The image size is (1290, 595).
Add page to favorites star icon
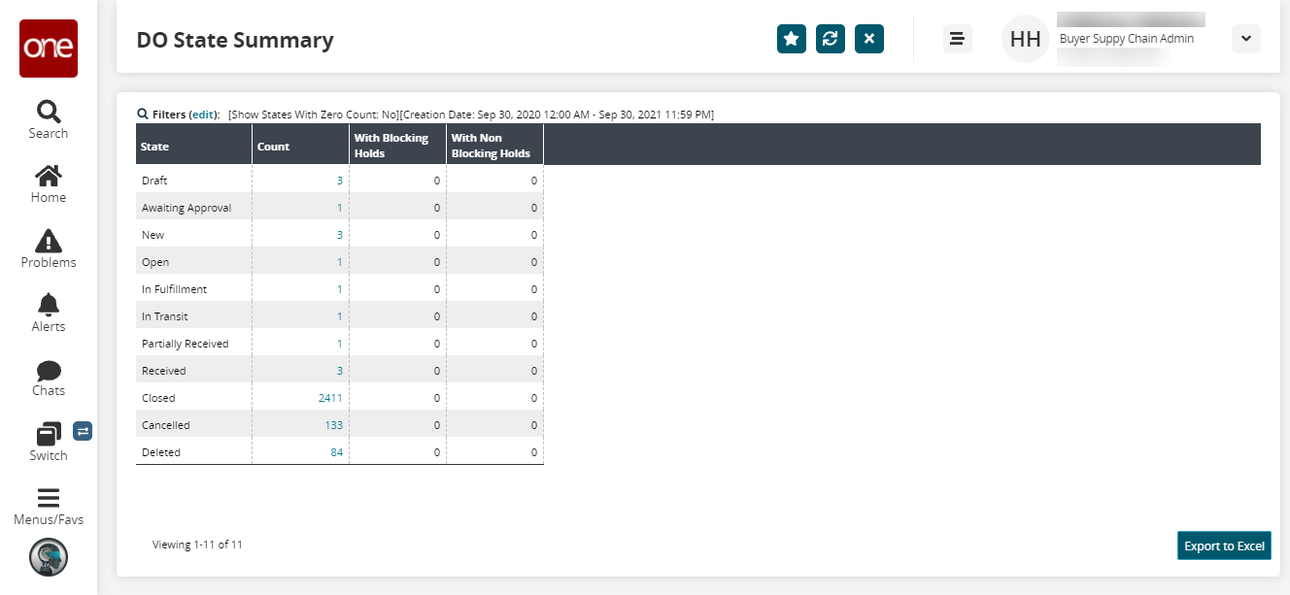(792, 39)
